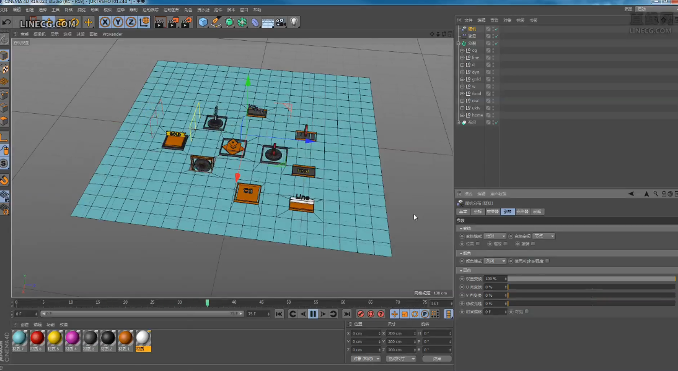The height and width of the screenshot is (371, 678).
Task: Expand the line object in tree
Action: click(462, 58)
